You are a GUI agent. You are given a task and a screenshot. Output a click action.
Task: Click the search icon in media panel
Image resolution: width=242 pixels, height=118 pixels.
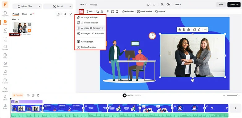(x=65, y=14)
